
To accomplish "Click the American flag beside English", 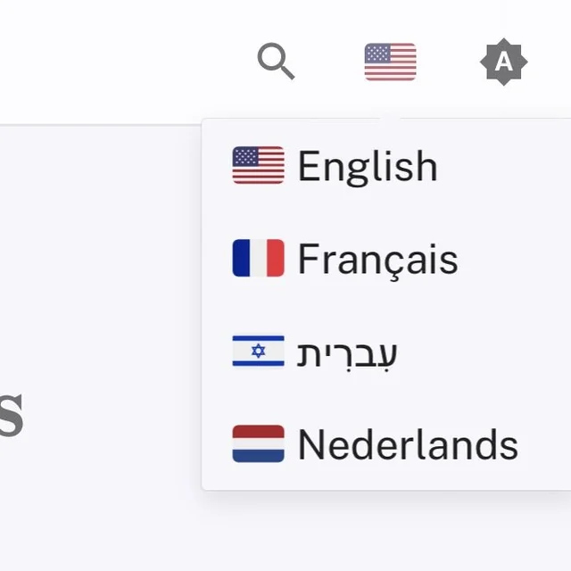I will click(x=258, y=166).
